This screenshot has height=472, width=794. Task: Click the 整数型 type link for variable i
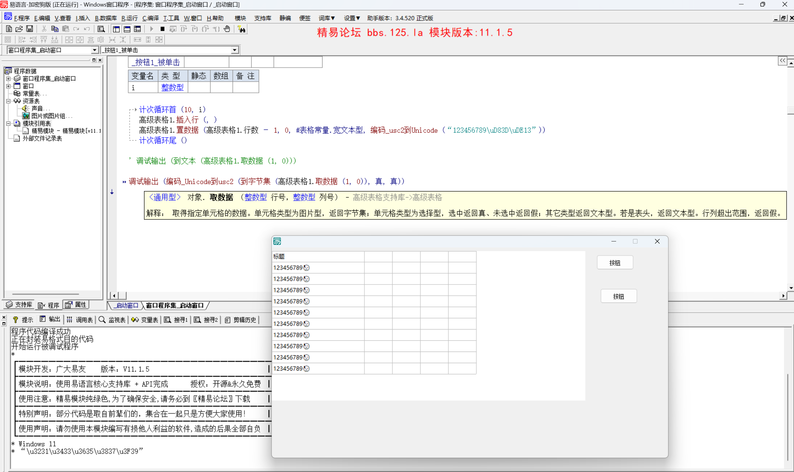click(172, 87)
